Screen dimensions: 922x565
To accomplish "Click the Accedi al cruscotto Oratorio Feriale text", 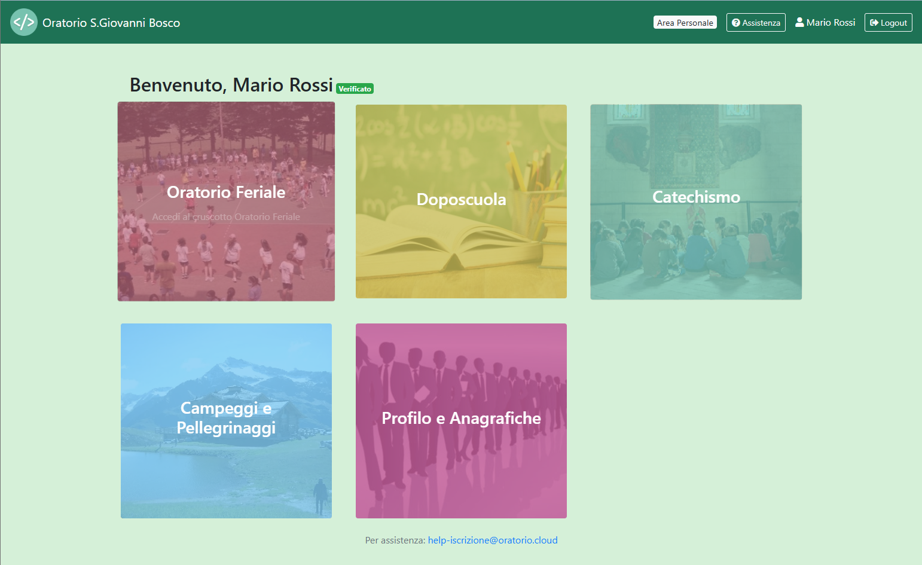I will click(x=226, y=216).
